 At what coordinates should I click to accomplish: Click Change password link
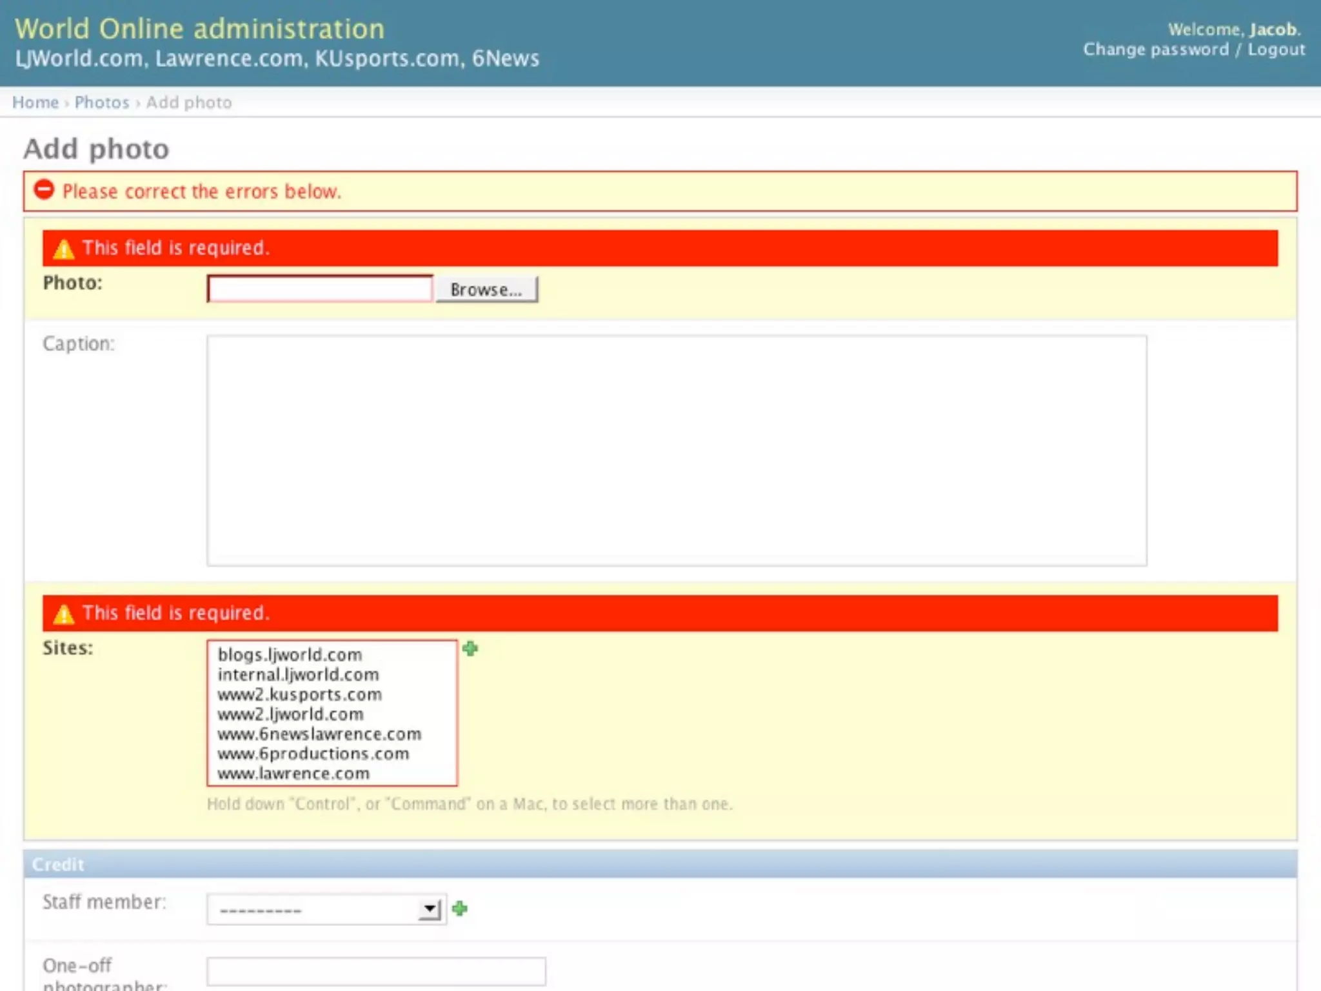click(x=1156, y=50)
